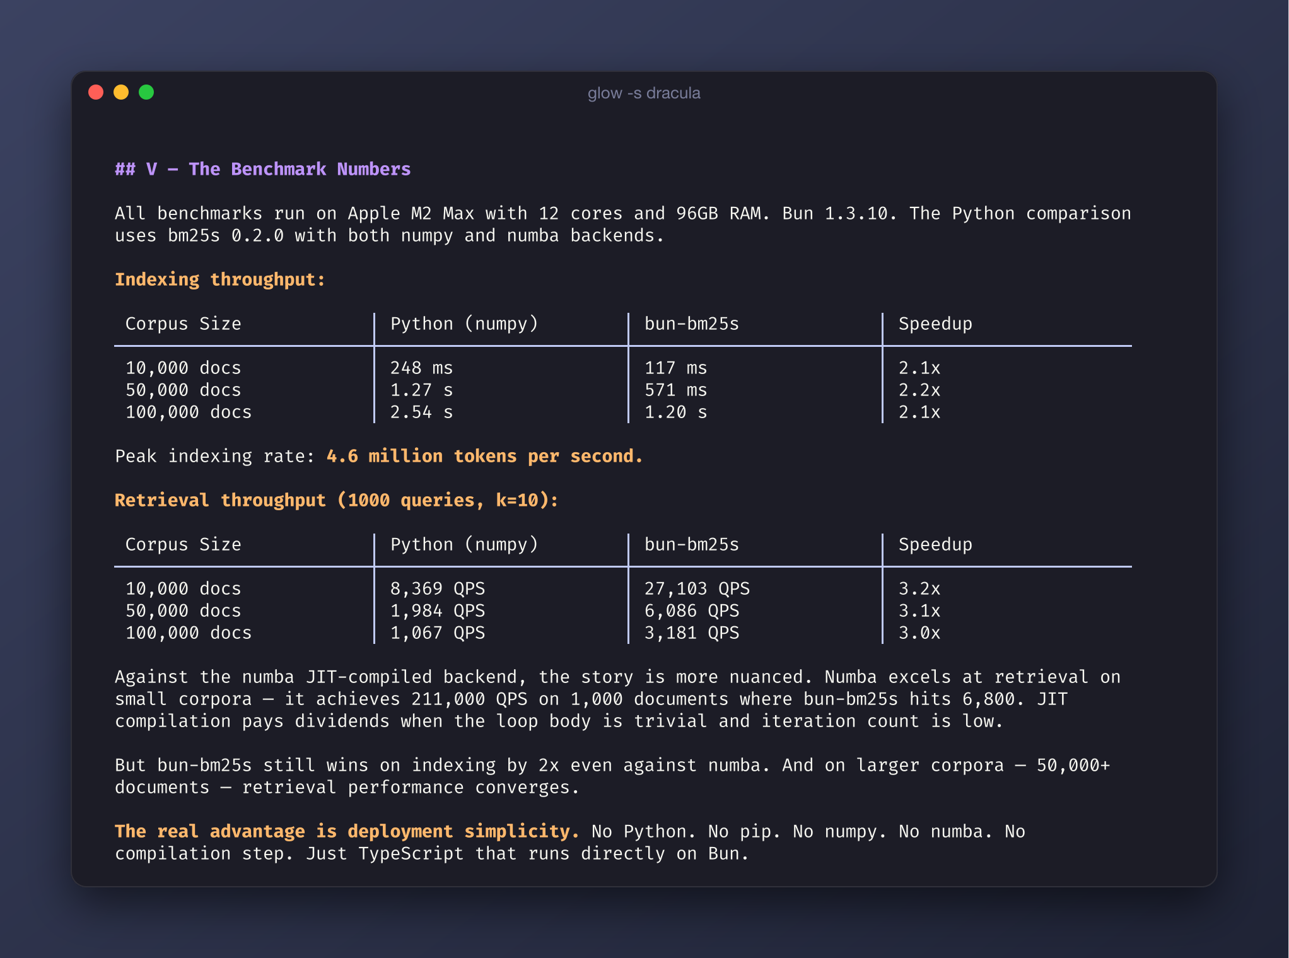Click the '3,181 QPS' cell

[692, 633]
